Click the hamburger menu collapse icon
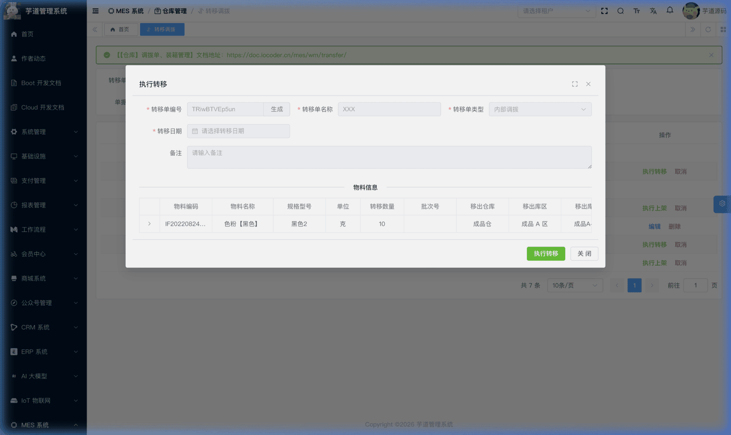The width and height of the screenshot is (731, 435). coord(96,11)
